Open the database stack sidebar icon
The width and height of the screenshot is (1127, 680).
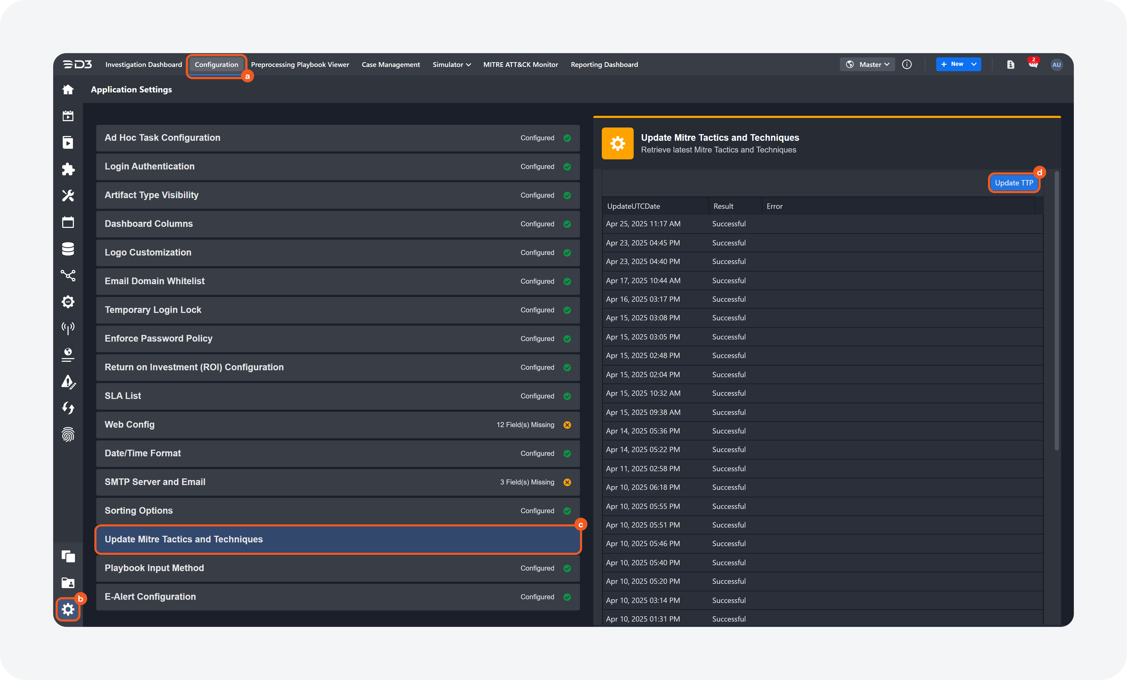point(68,249)
